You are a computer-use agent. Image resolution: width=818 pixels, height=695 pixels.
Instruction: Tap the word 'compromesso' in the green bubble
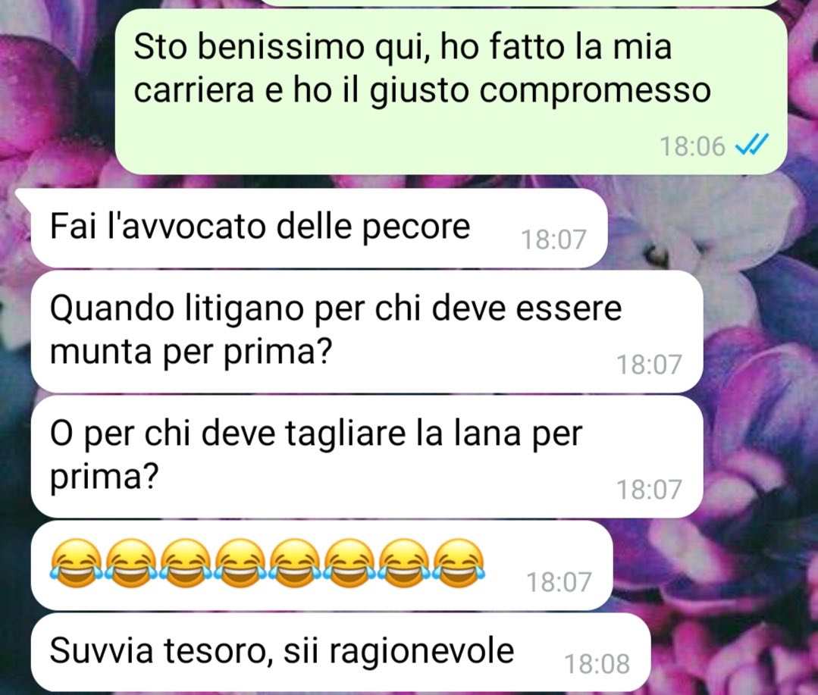pos(594,91)
